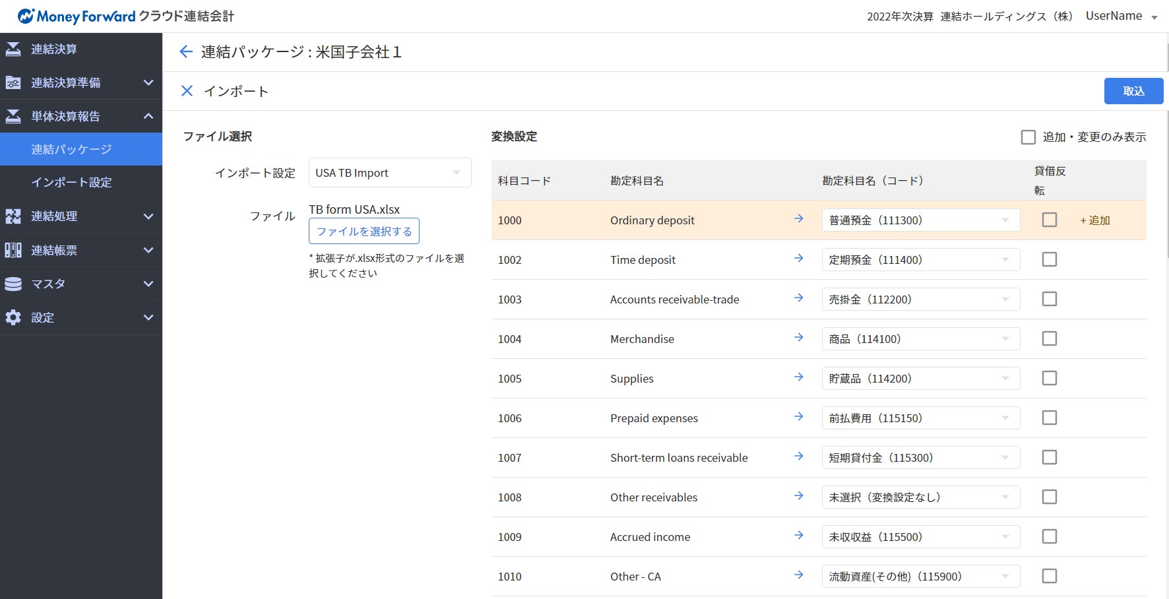Click the back arrow beside 連結パッケージ title

click(186, 52)
